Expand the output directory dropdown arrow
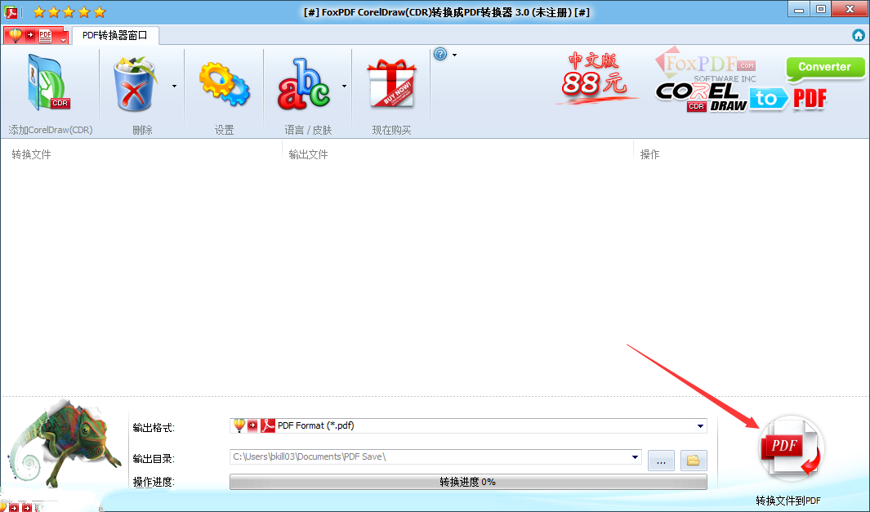This screenshot has height=512, width=870. (635, 457)
